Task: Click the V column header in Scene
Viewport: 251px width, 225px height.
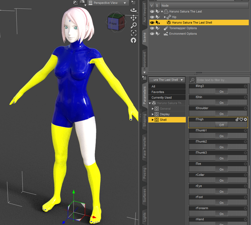Action: pyautogui.click(x=152, y=6)
